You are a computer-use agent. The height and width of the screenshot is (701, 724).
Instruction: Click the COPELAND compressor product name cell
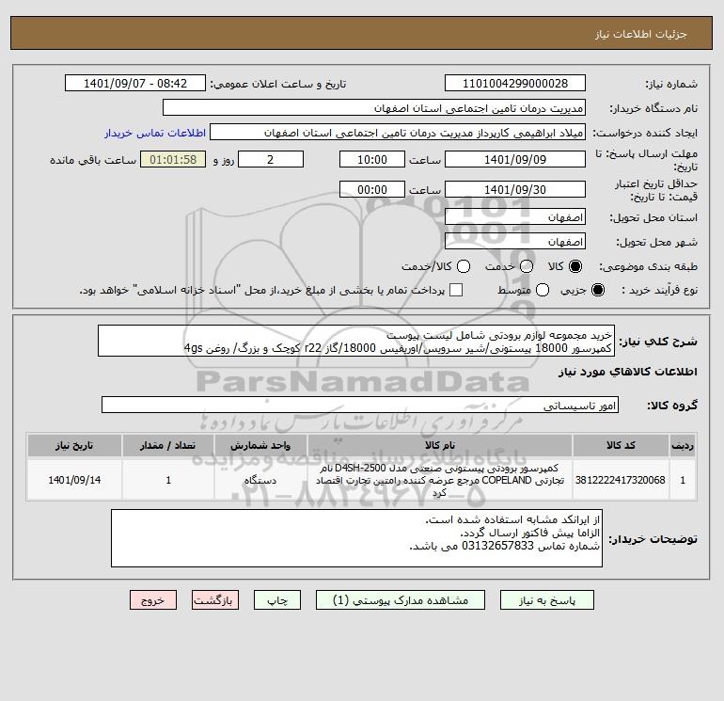click(x=440, y=480)
